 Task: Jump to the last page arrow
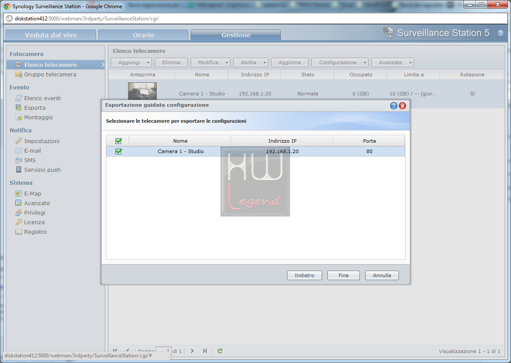pyautogui.click(x=204, y=351)
